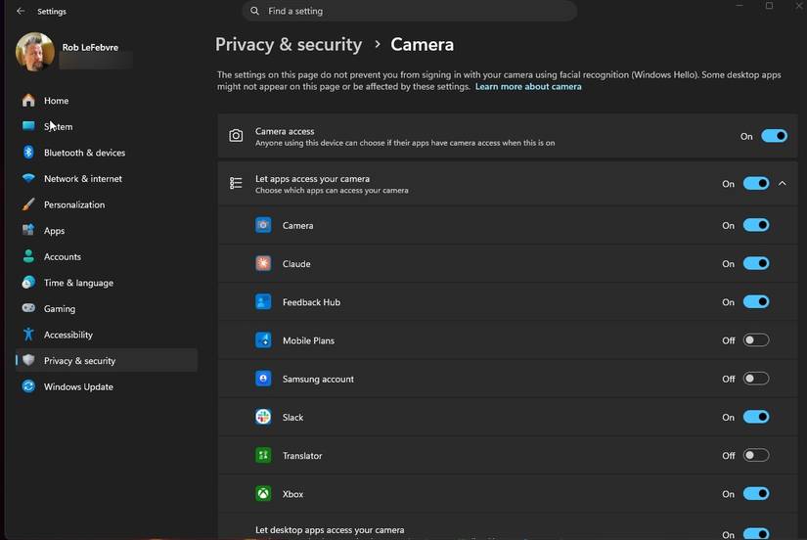Open Home in the sidebar
807x540 pixels.
pos(107,101)
